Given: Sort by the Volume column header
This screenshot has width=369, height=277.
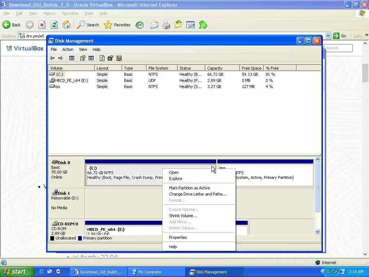Looking at the screenshot, I should (71, 68).
